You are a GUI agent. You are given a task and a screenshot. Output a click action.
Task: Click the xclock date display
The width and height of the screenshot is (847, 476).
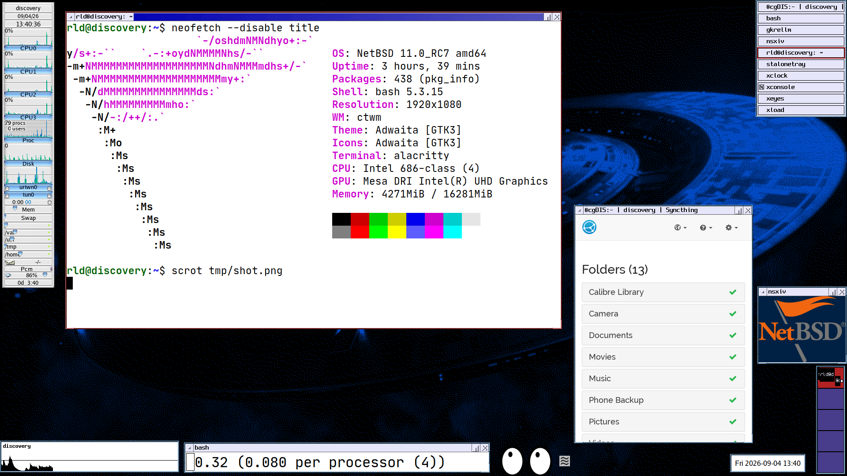768,463
